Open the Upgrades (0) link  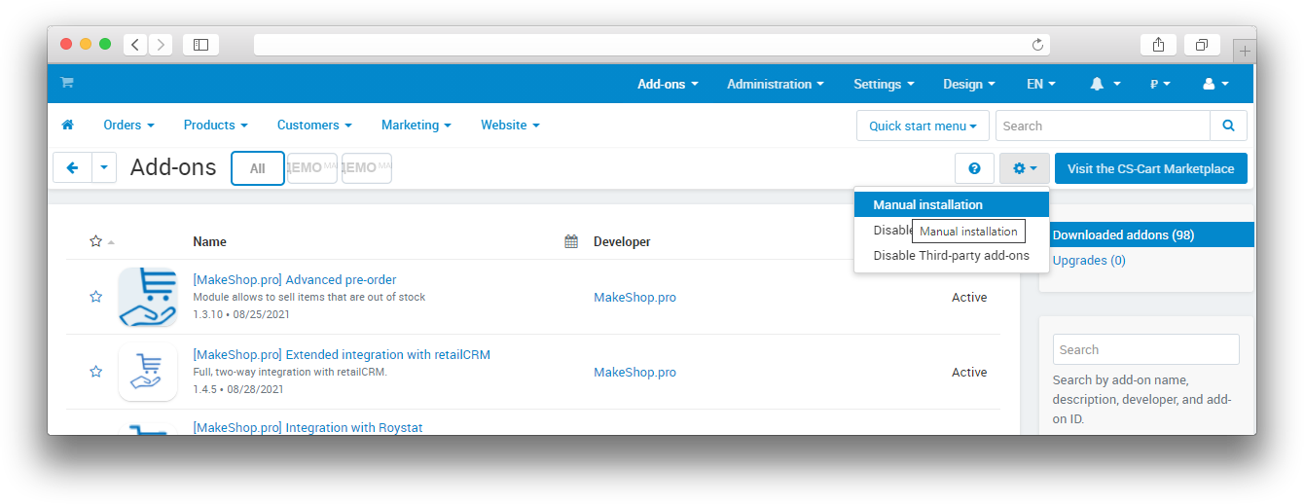[1088, 261]
